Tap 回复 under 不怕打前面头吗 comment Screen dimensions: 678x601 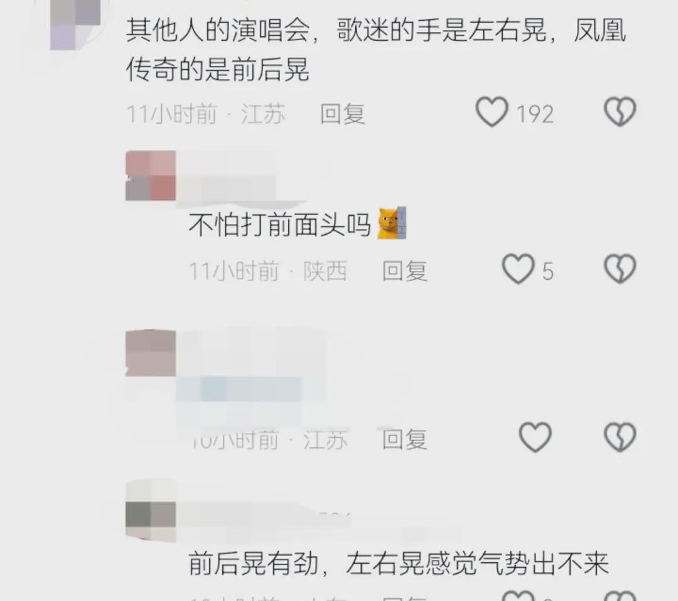point(405,271)
